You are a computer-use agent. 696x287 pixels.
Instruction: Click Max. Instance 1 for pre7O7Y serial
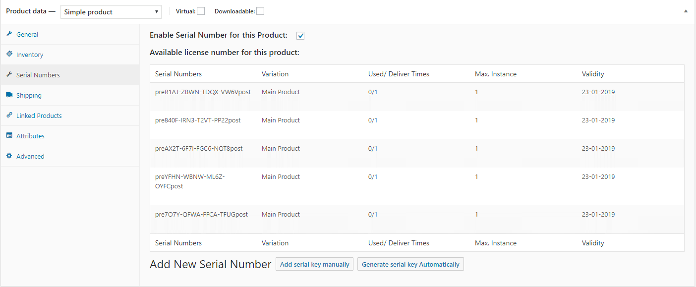476,214
